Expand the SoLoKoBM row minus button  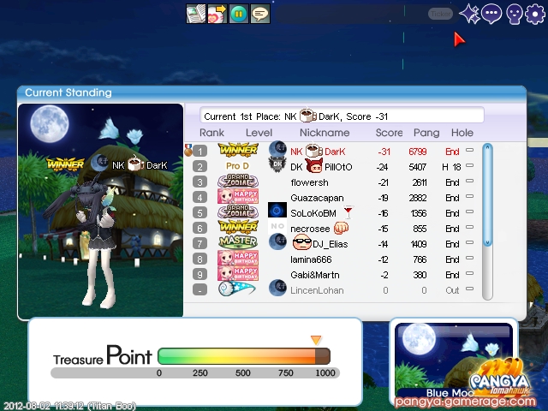coord(470,211)
